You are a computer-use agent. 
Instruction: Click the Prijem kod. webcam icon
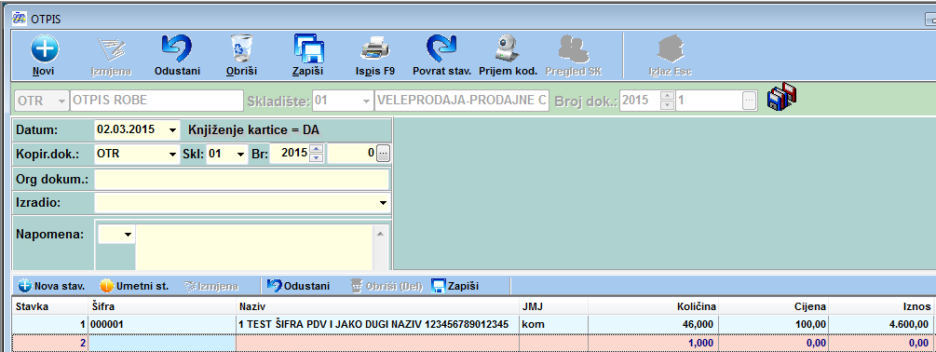coord(508,49)
